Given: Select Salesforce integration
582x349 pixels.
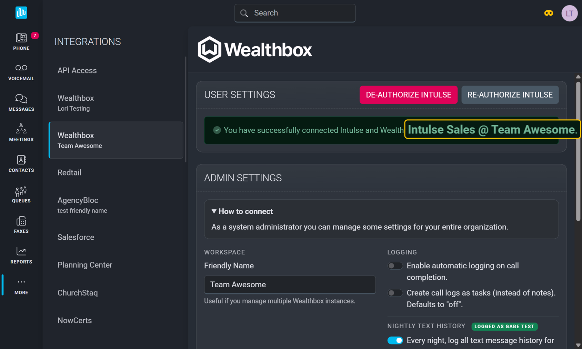Looking at the screenshot, I should 116,237.
